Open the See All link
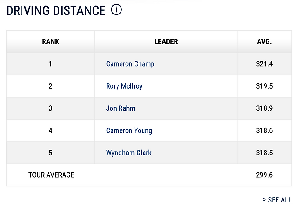296x207 pixels. point(277,200)
